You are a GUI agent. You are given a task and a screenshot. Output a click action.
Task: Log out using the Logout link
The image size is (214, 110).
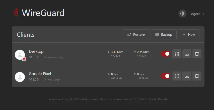[197, 14]
